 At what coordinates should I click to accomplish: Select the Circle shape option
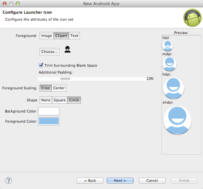74,100
